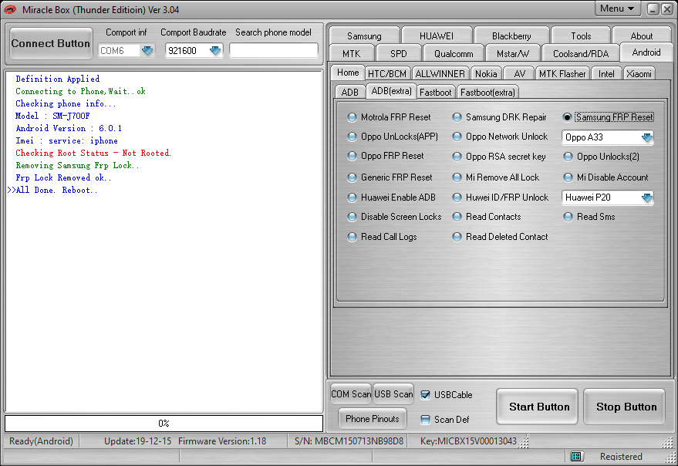Select Oppo Unlocks(2) option

[x=568, y=157]
